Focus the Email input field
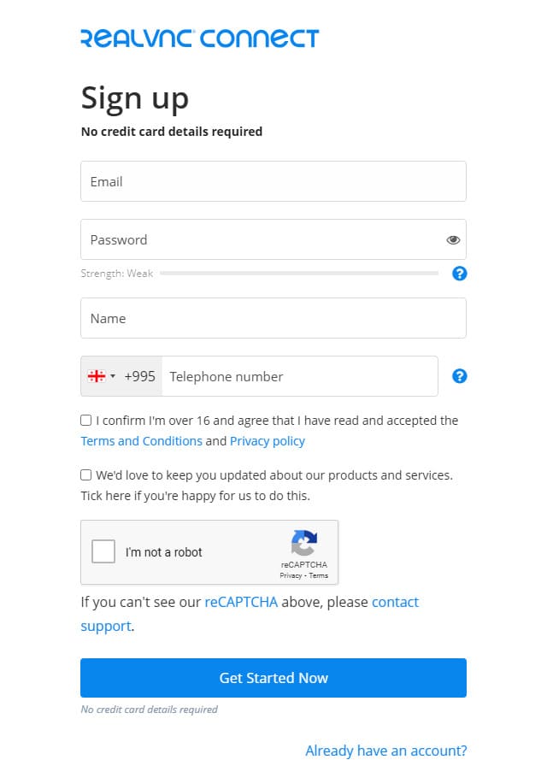This screenshot has height=760, width=553. point(274,181)
